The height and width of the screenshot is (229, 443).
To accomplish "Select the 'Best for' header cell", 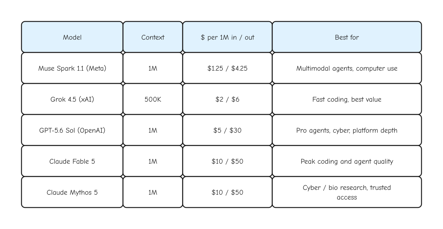I will pos(347,37).
